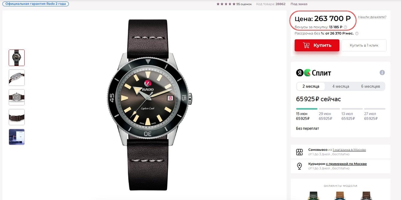Screen dimensions: 401x200
Task: Select the 4 месяца split tab
Action: [x=341, y=86]
